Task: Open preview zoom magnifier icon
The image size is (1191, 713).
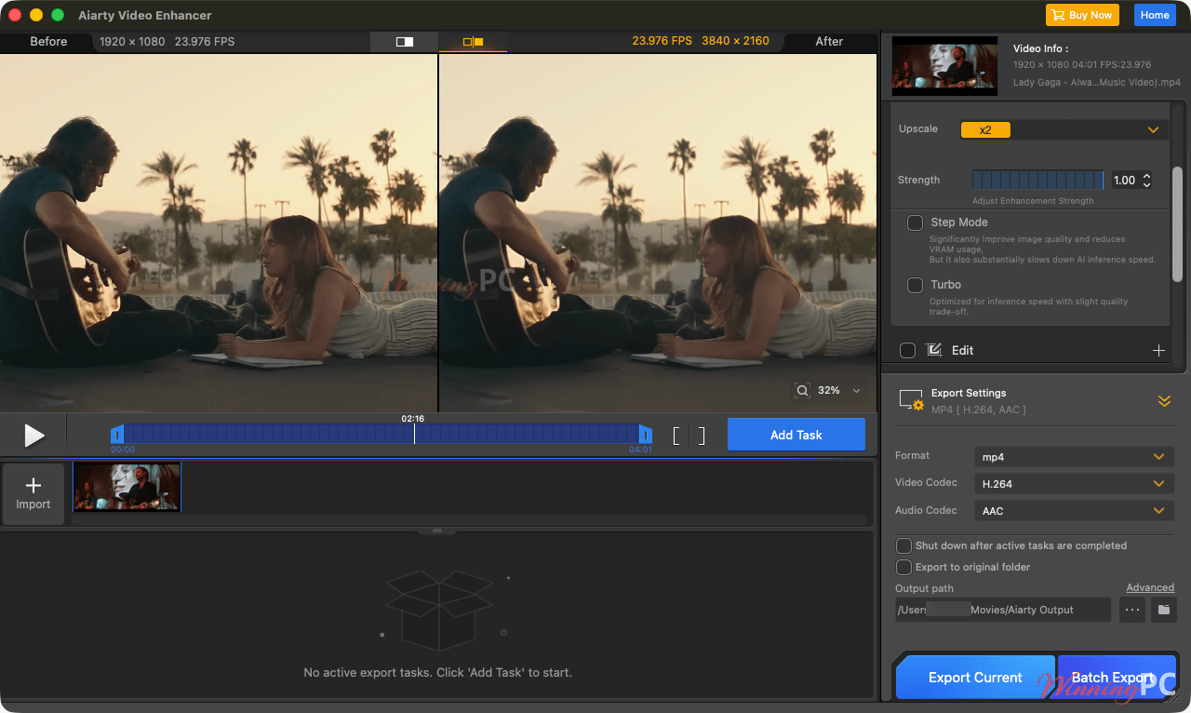Action: pos(802,391)
